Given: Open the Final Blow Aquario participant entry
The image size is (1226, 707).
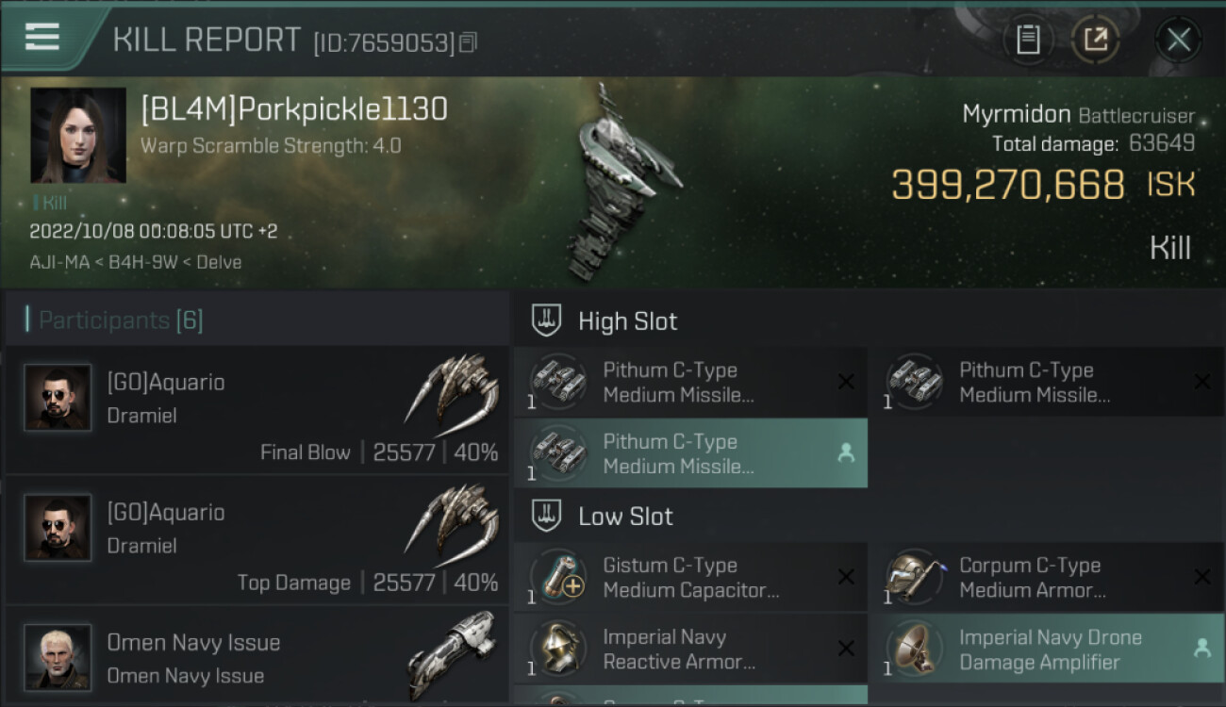Looking at the screenshot, I should [257, 410].
